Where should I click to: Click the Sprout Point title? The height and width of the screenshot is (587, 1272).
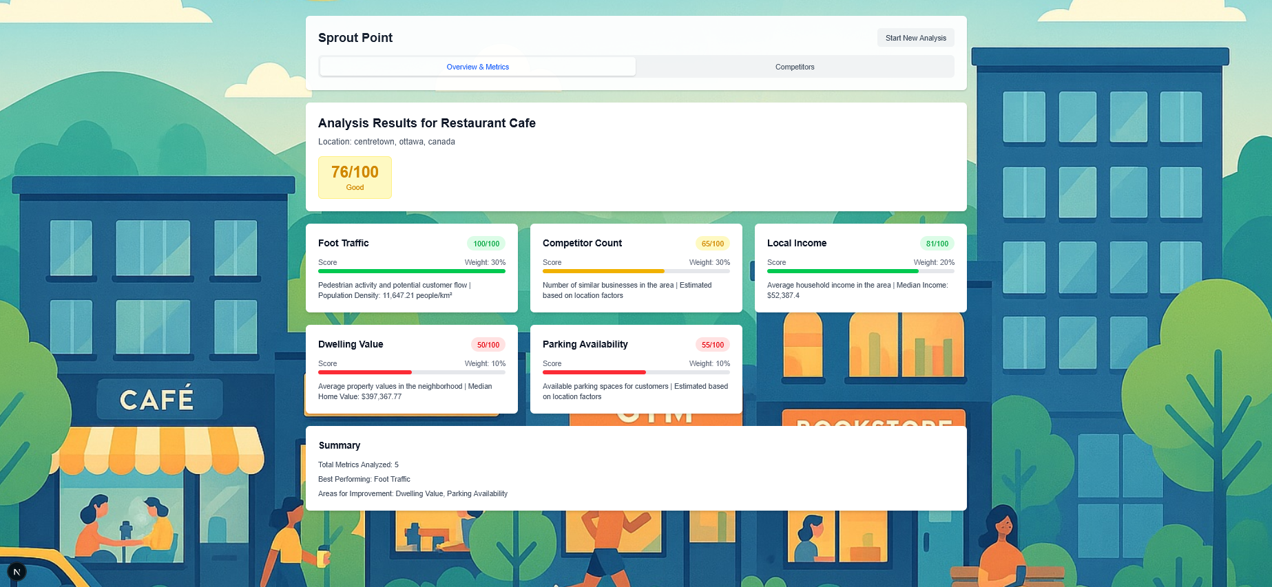tap(355, 38)
